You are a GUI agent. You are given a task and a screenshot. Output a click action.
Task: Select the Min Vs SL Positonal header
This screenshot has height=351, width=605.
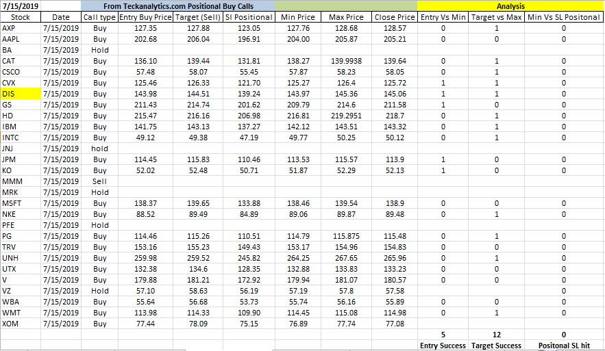click(x=564, y=17)
